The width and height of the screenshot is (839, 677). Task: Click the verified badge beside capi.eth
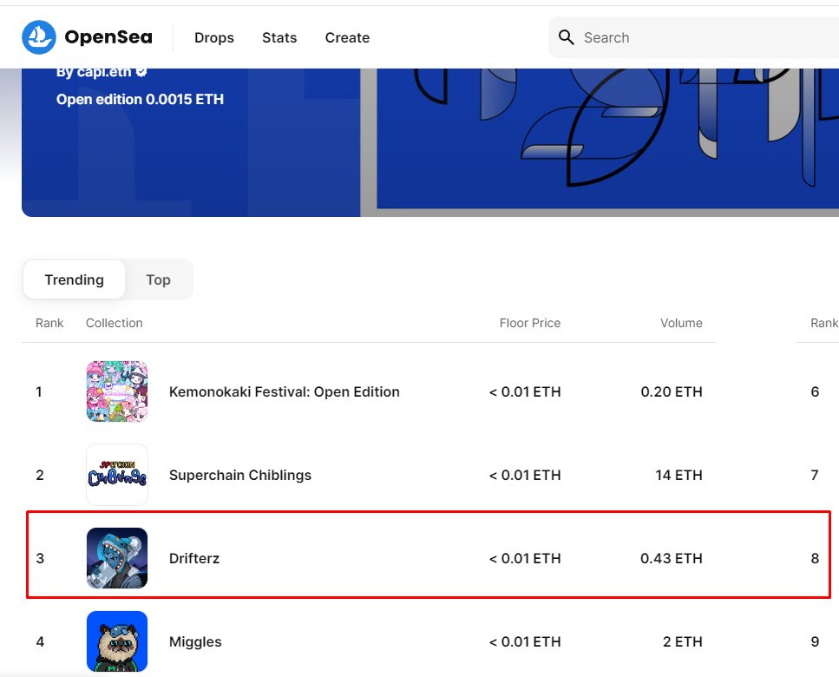(x=141, y=72)
